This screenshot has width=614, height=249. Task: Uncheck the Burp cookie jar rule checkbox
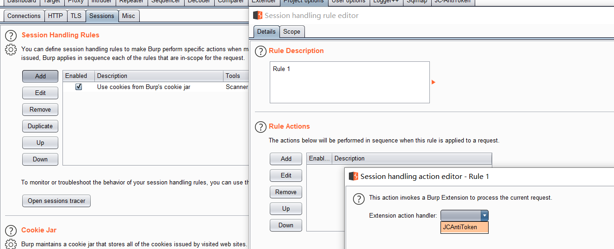click(x=79, y=87)
